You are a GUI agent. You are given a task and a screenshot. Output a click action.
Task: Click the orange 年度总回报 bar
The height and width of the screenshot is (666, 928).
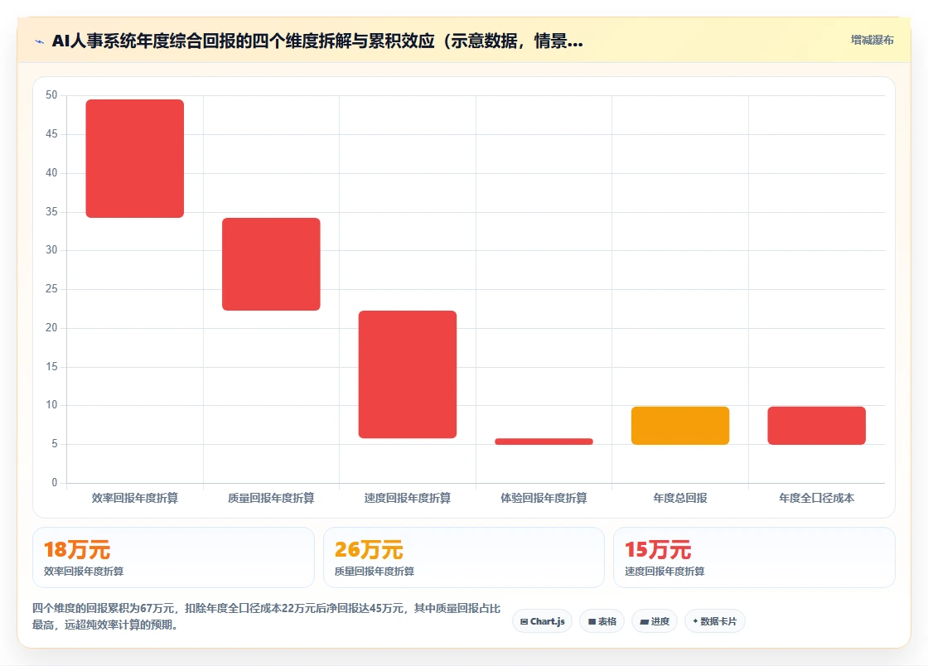(680, 425)
